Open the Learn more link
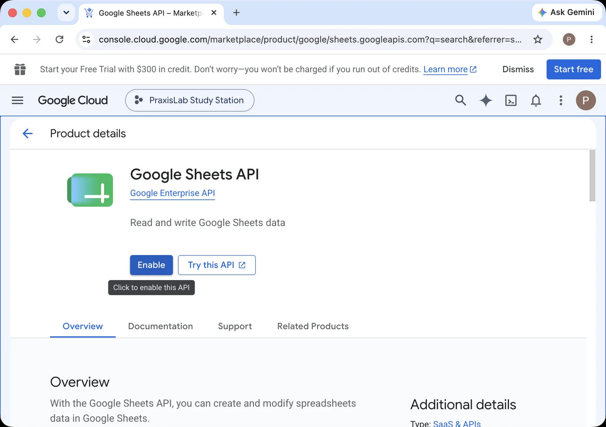The width and height of the screenshot is (606, 427). (x=450, y=69)
